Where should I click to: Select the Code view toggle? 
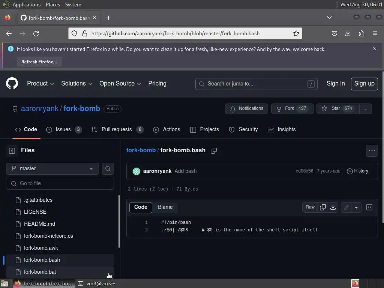141,207
